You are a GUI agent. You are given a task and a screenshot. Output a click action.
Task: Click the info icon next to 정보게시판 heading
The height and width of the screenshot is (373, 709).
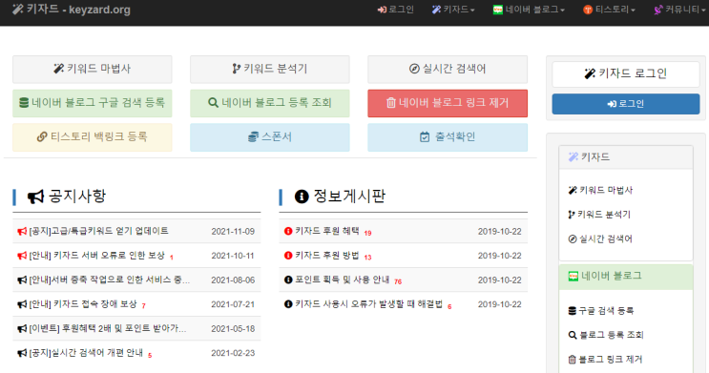coord(302,197)
